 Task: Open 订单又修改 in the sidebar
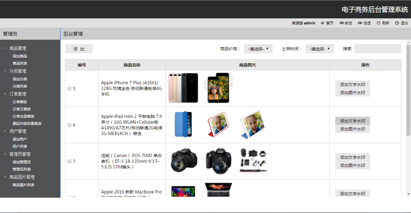pos(22,109)
